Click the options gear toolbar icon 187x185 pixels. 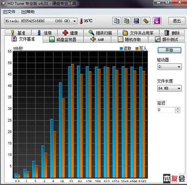coord(146,21)
